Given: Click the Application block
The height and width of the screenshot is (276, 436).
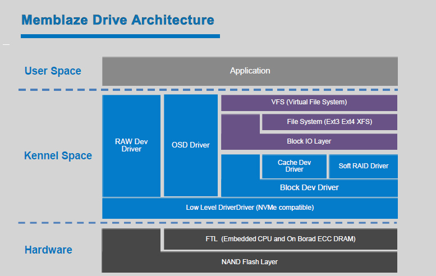Looking at the screenshot, I should (x=250, y=71).
